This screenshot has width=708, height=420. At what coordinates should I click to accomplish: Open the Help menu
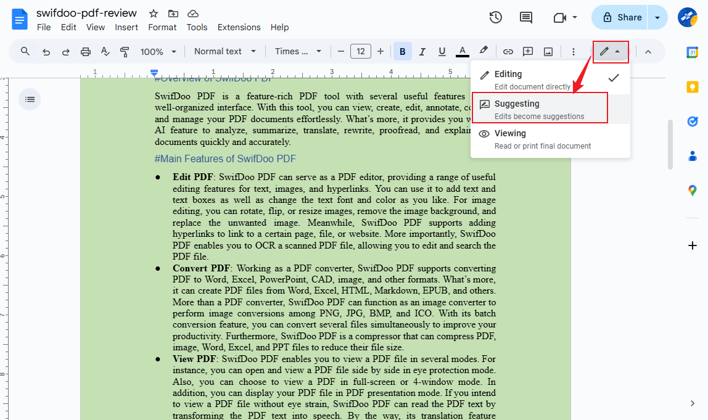click(x=279, y=27)
